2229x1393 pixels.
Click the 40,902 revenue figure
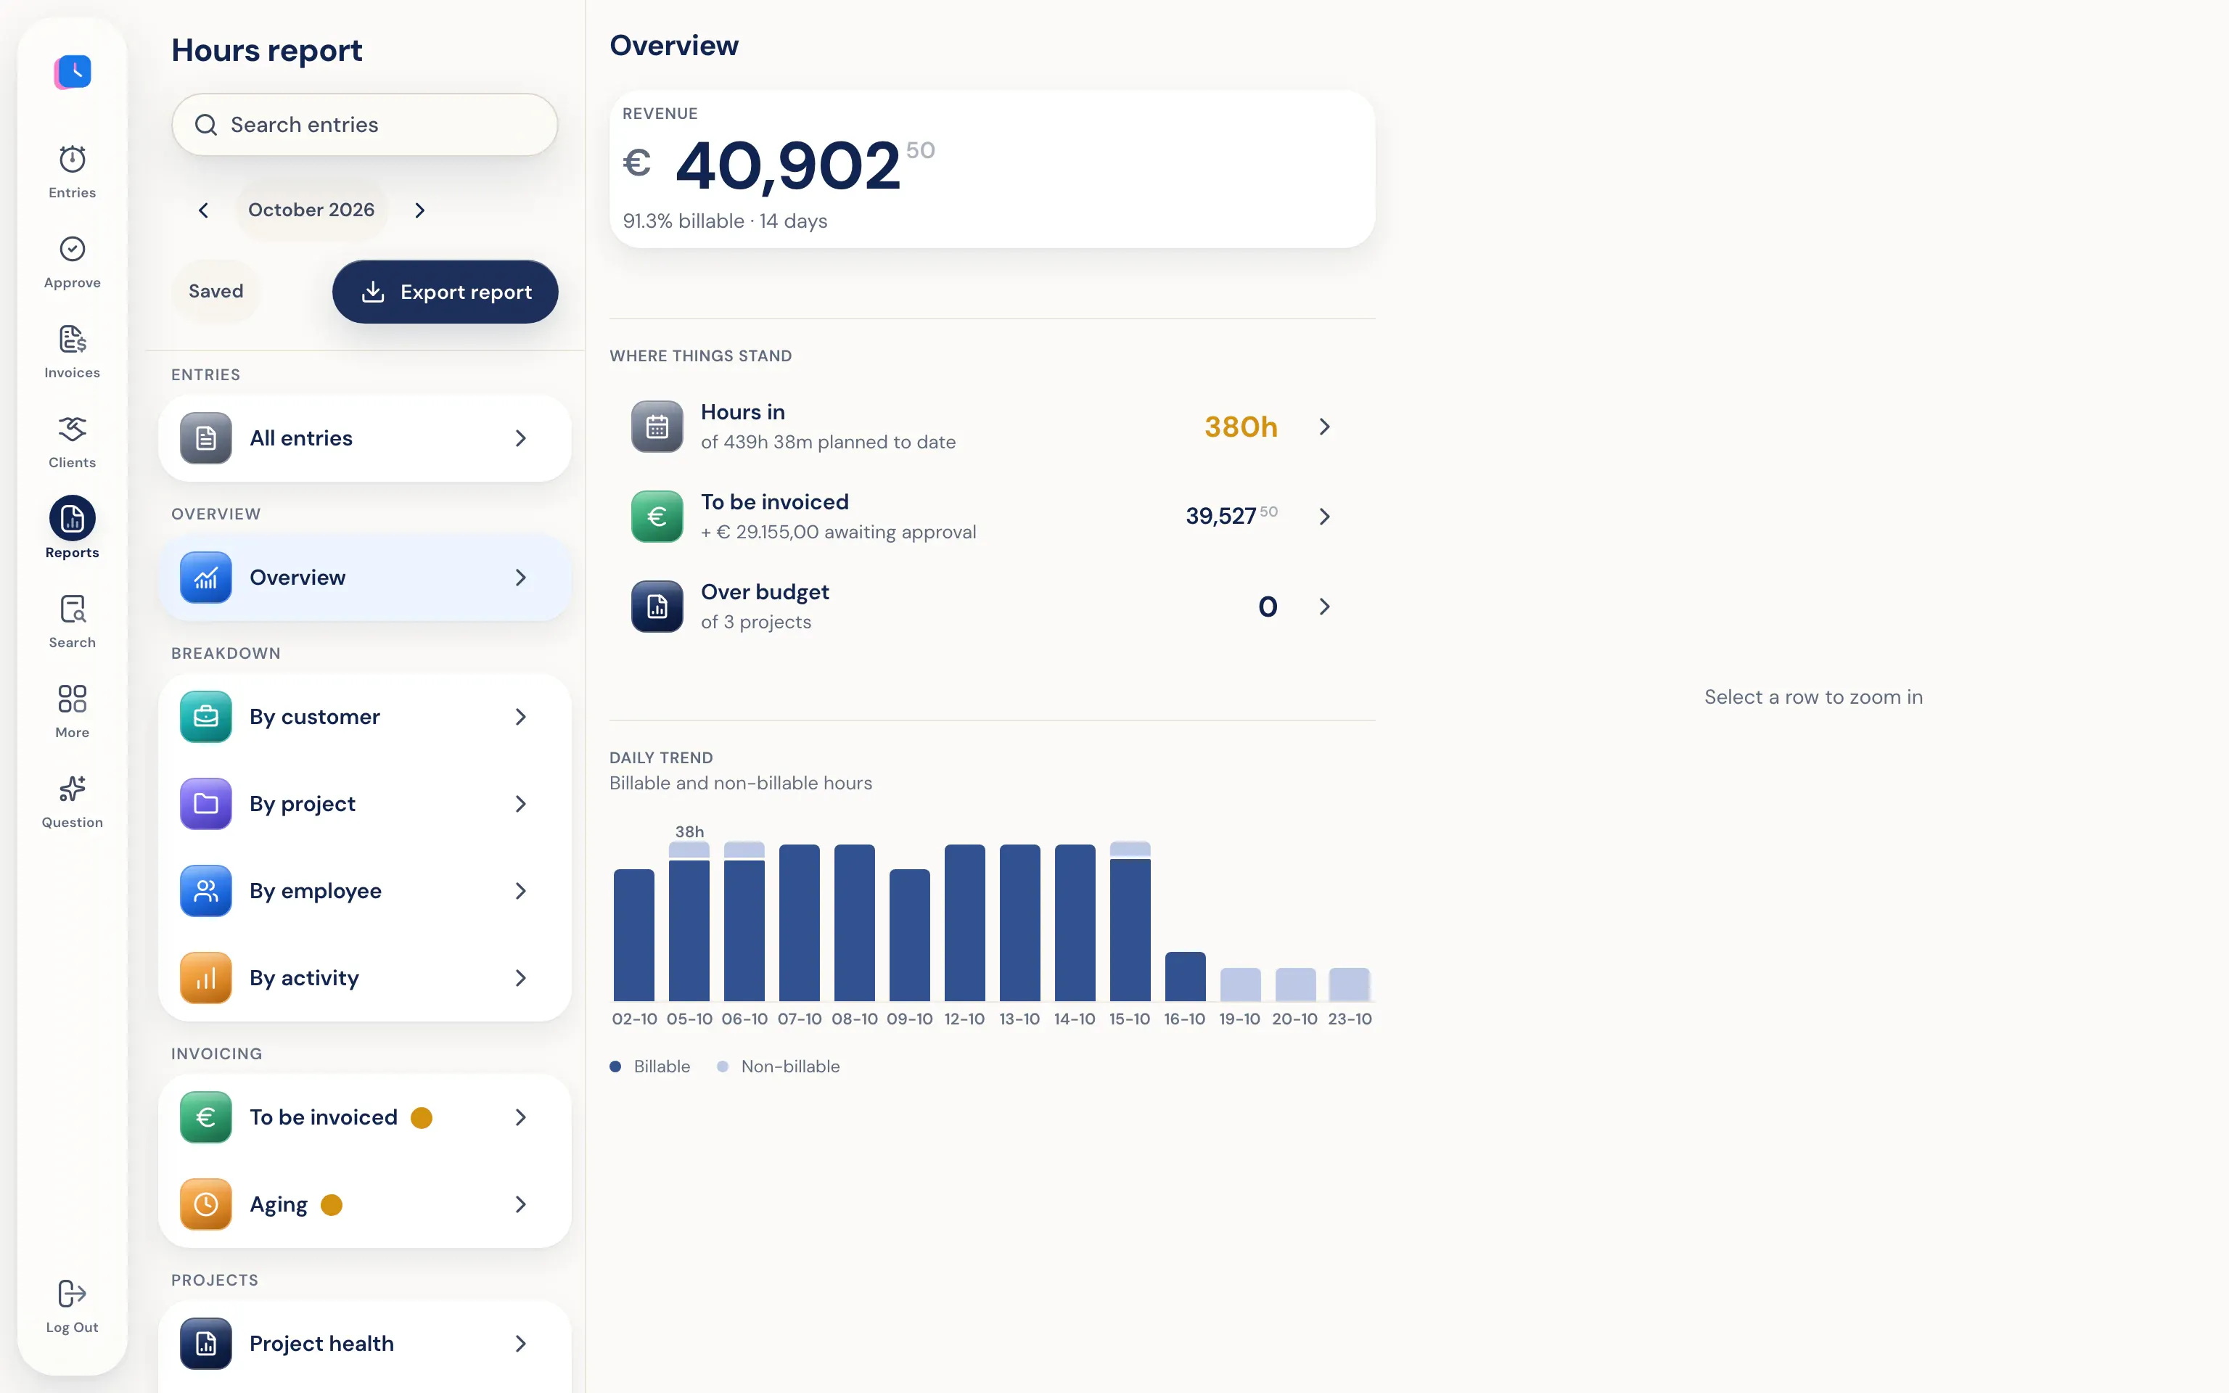point(787,166)
